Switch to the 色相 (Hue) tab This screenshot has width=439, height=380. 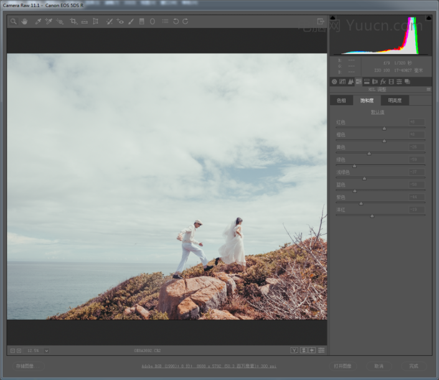tap(341, 100)
